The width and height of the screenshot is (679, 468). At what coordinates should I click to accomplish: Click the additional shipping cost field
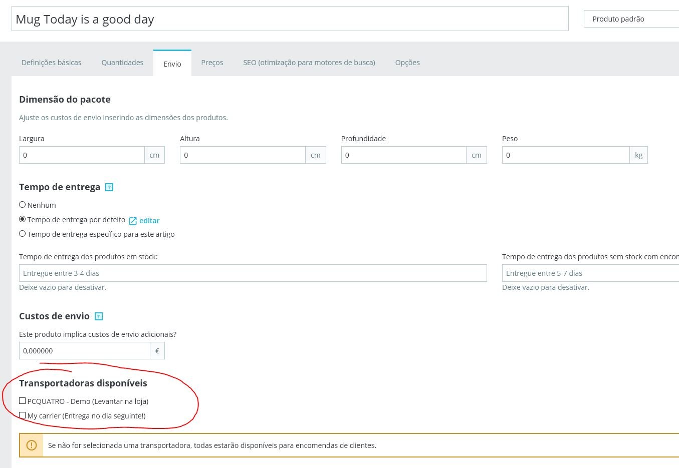point(84,351)
